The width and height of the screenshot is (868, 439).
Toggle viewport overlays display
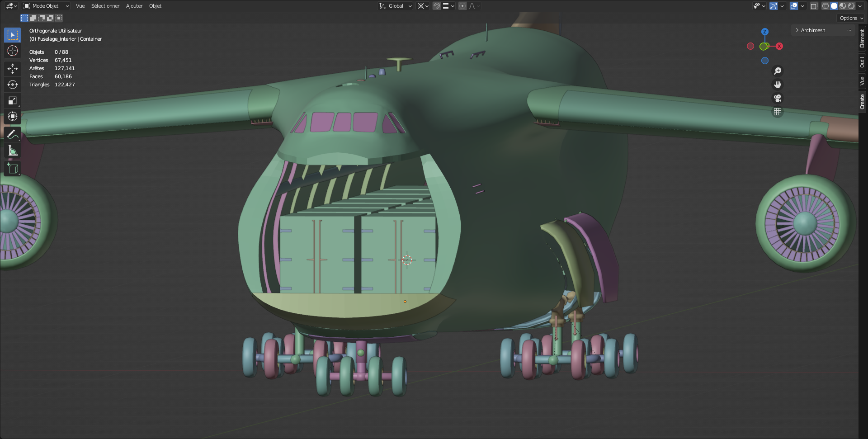pos(794,6)
